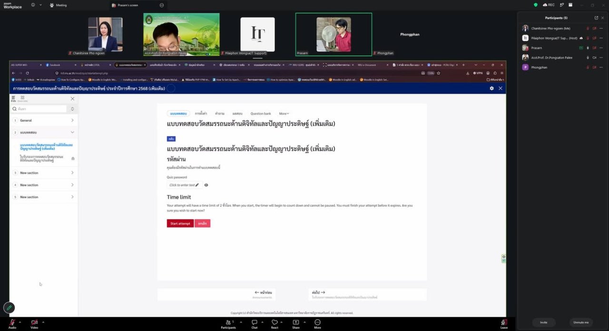Toggle Asst.Prof. Dr.Pongsaton Palee's microphone icon
609x331 pixels.
click(588, 58)
